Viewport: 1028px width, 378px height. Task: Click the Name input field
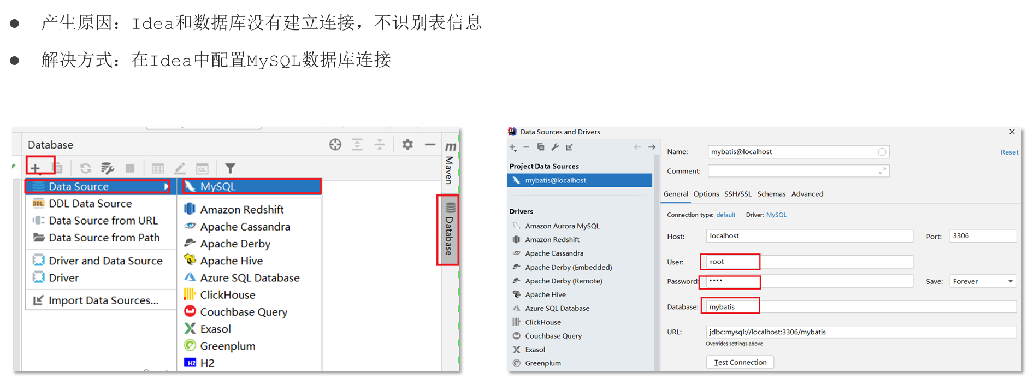coord(799,152)
